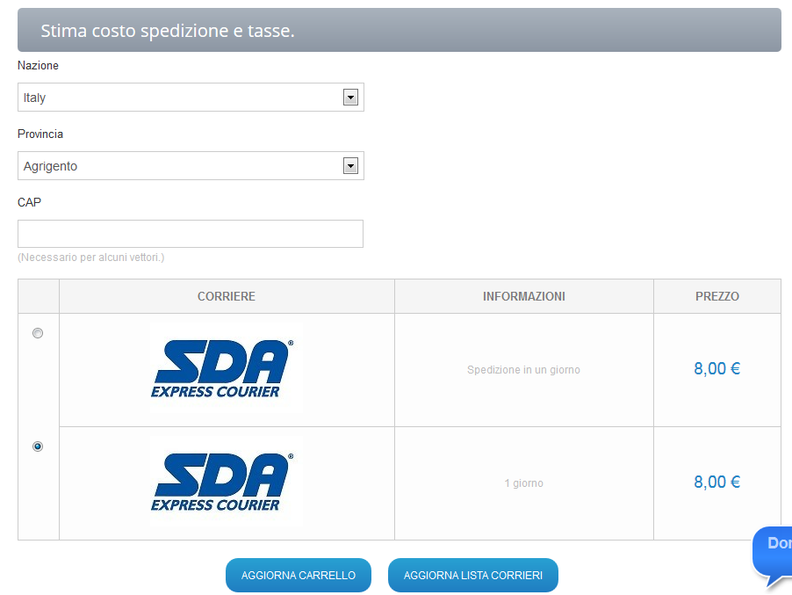The width and height of the screenshot is (792, 595).
Task: Click the 'Spedizione in un giorno' text
Action: [x=524, y=370]
